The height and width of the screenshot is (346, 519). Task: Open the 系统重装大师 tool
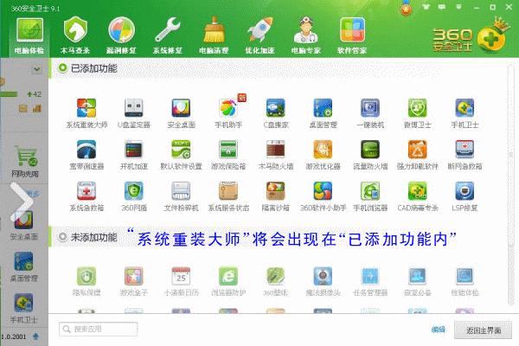[86, 110]
